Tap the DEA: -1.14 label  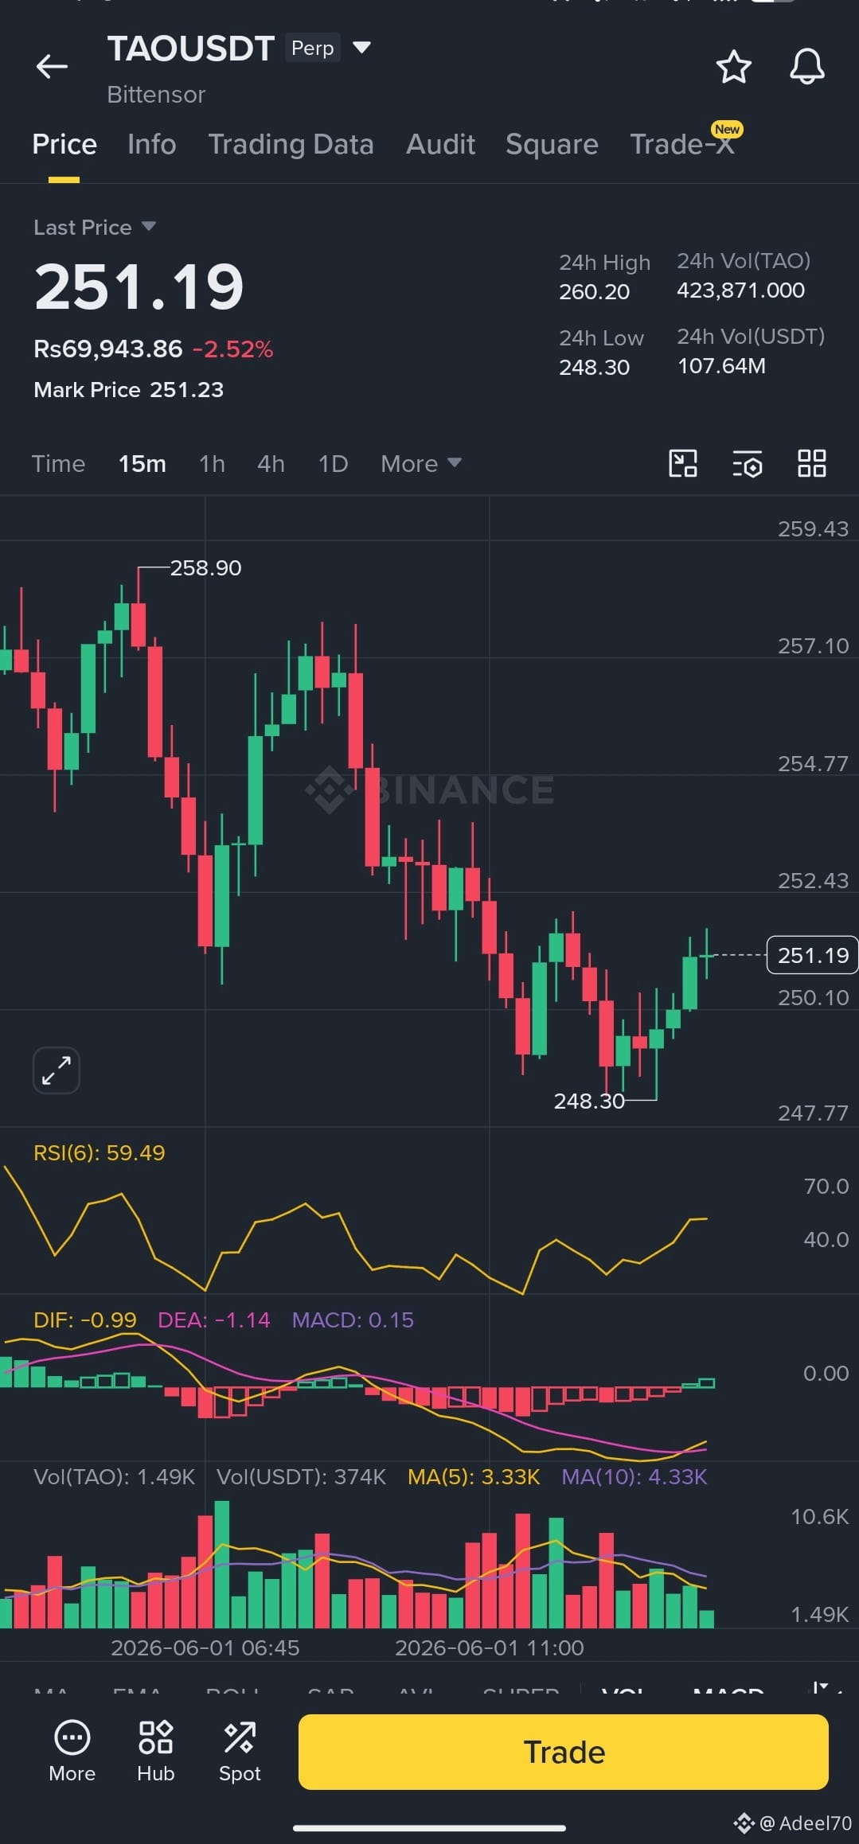[x=214, y=1320]
